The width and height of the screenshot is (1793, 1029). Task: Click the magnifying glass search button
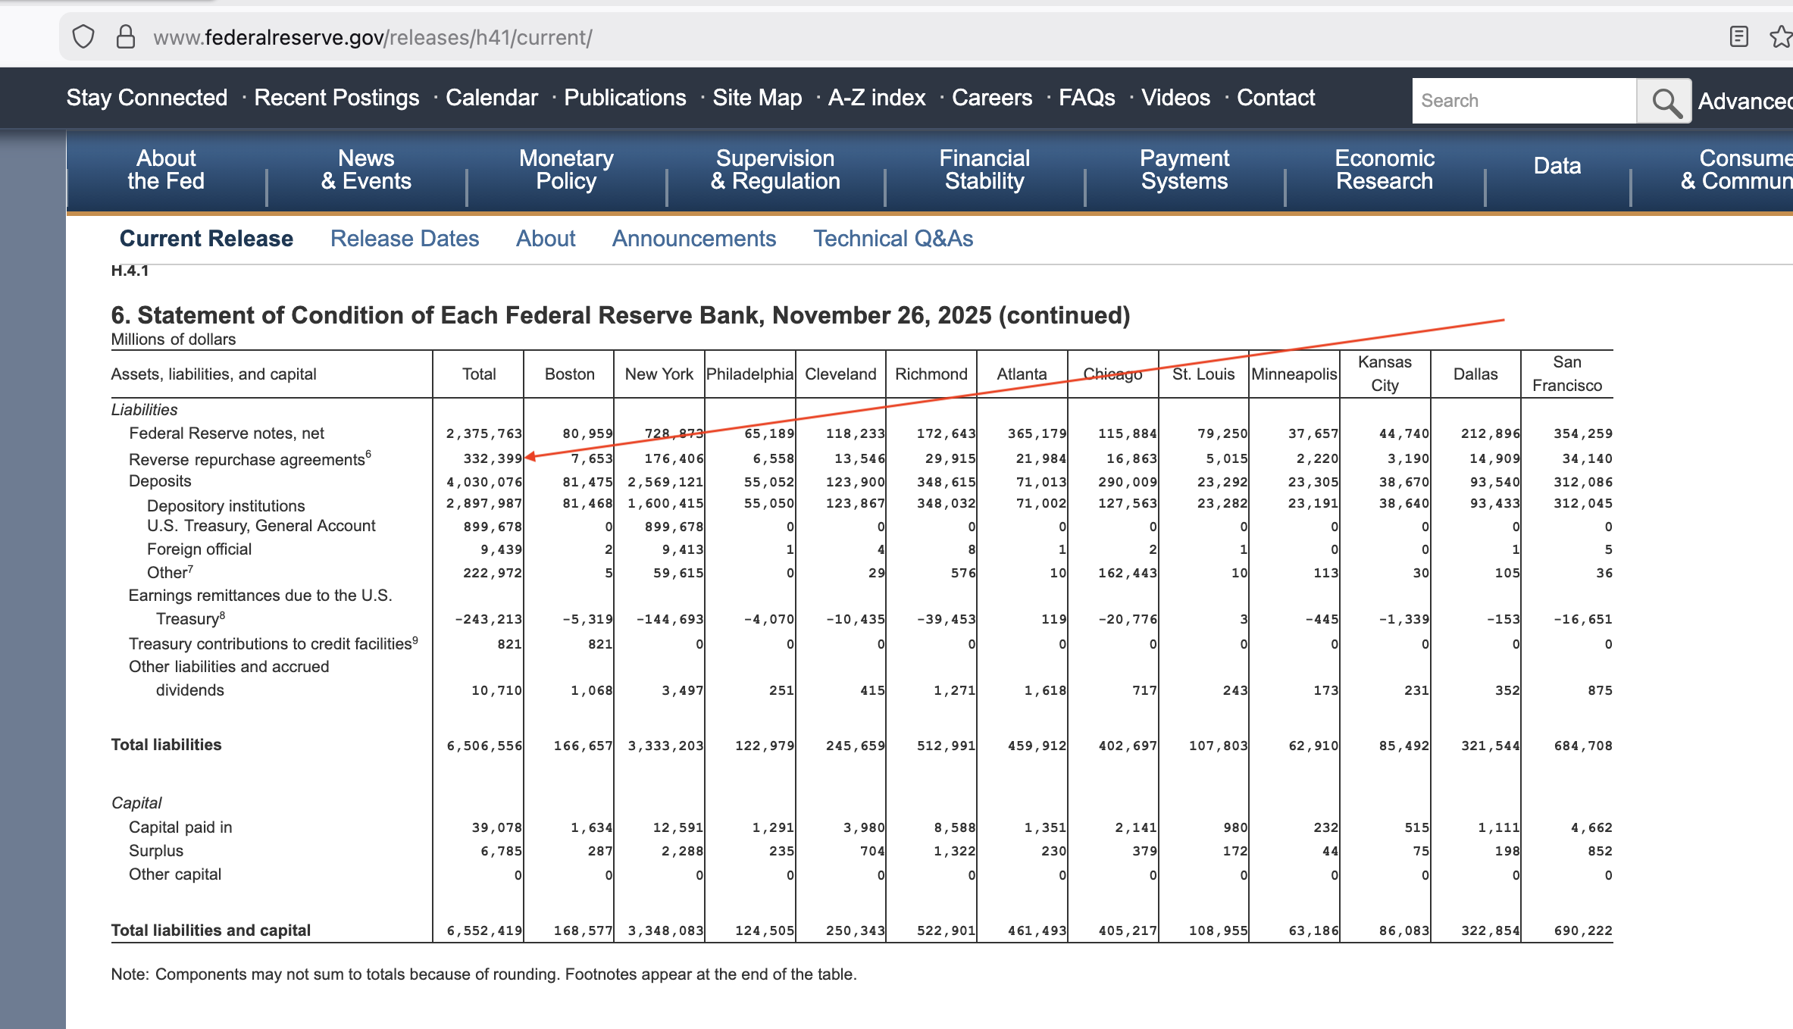1665,101
